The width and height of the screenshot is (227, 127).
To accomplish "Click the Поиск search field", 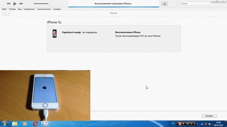I will [x=193, y=4].
